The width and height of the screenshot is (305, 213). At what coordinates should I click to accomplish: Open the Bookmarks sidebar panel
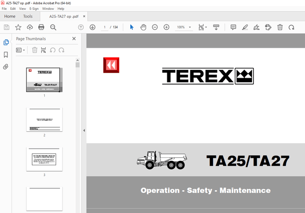click(x=6, y=55)
